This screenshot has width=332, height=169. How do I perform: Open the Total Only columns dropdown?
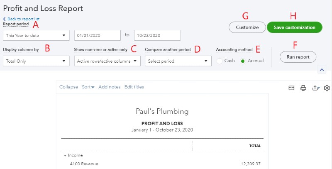tap(36, 61)
